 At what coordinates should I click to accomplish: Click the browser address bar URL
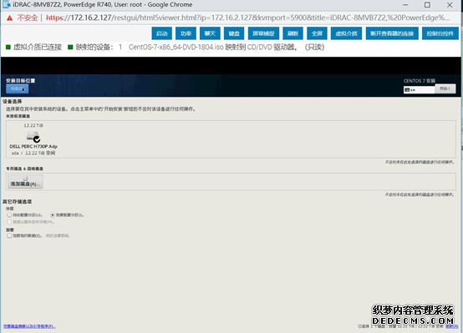(247, 18)
